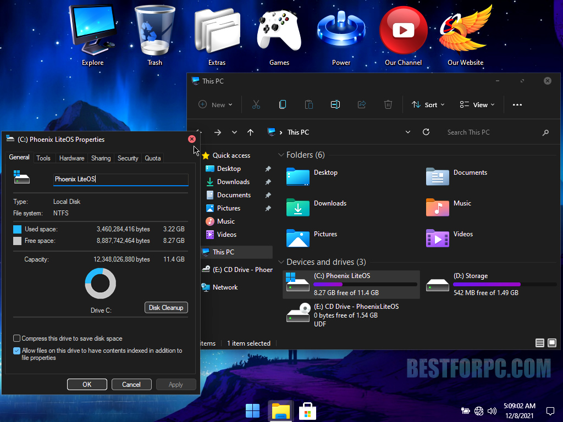Open the Trash desktop icon

(154, 35)
